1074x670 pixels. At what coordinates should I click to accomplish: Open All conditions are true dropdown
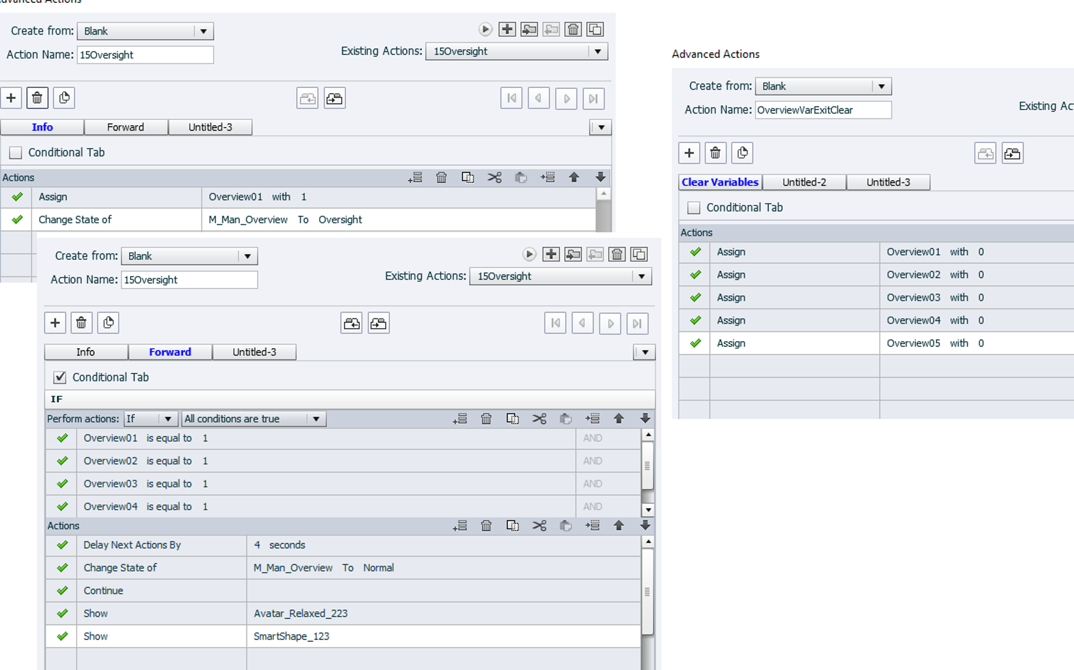[x=253, y=419]
